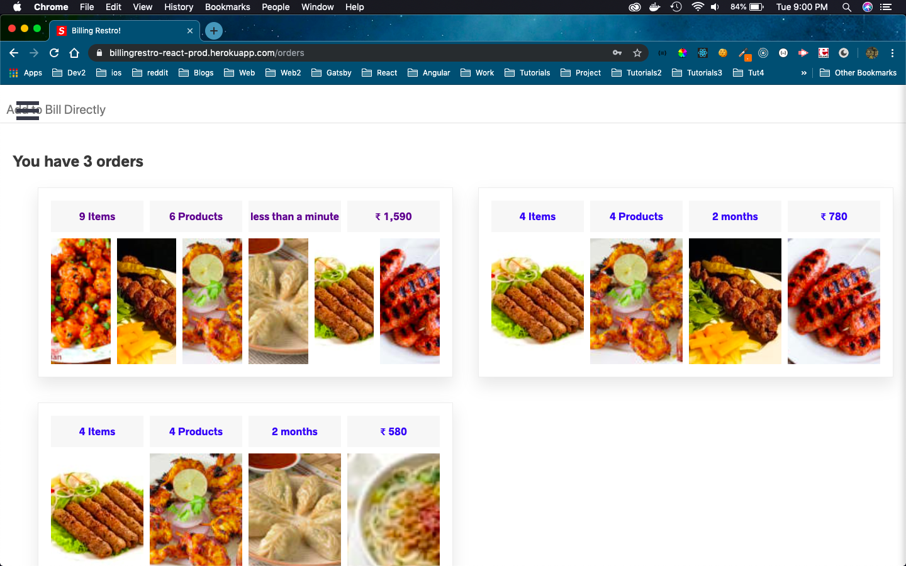Open macOS Spotlight search icon

coord(847,7)
